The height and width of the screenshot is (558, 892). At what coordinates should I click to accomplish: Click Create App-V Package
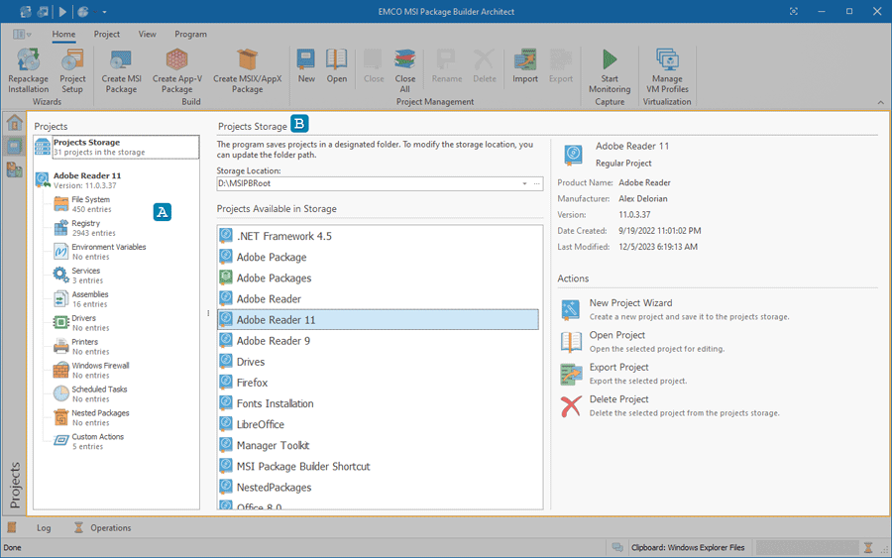click(177, 71)
